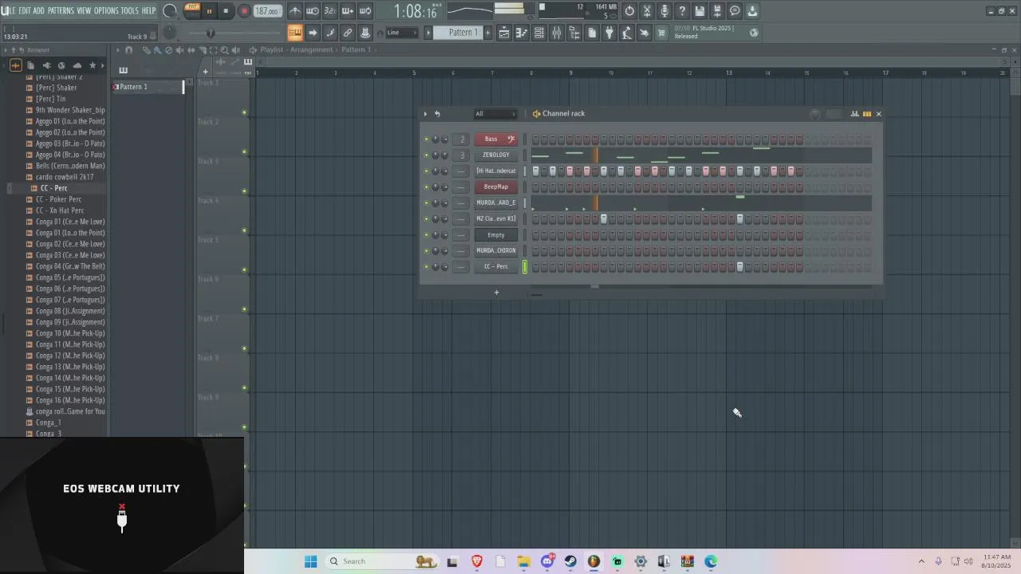The height and width of the screenshot is (574, 1021).
Task: Click the microphone one-click recording icon
Action: (664, 11)
